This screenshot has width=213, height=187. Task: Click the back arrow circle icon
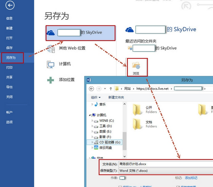click(10, 5)
